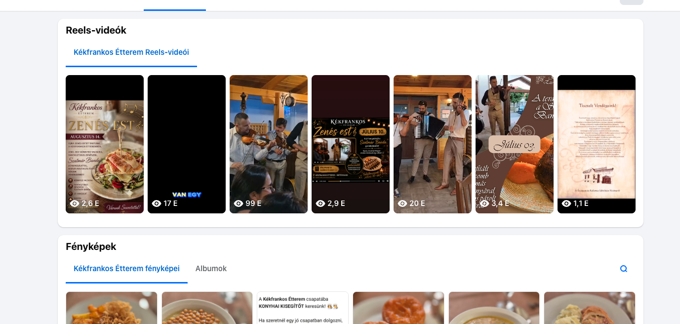Open the Kékfrankos Étterem Reels-videói tab
This screenshot has height=324, width=680.
tap(131, 52)
